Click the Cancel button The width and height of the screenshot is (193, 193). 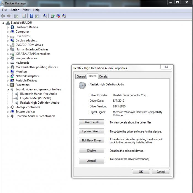(x=161, y=171)
